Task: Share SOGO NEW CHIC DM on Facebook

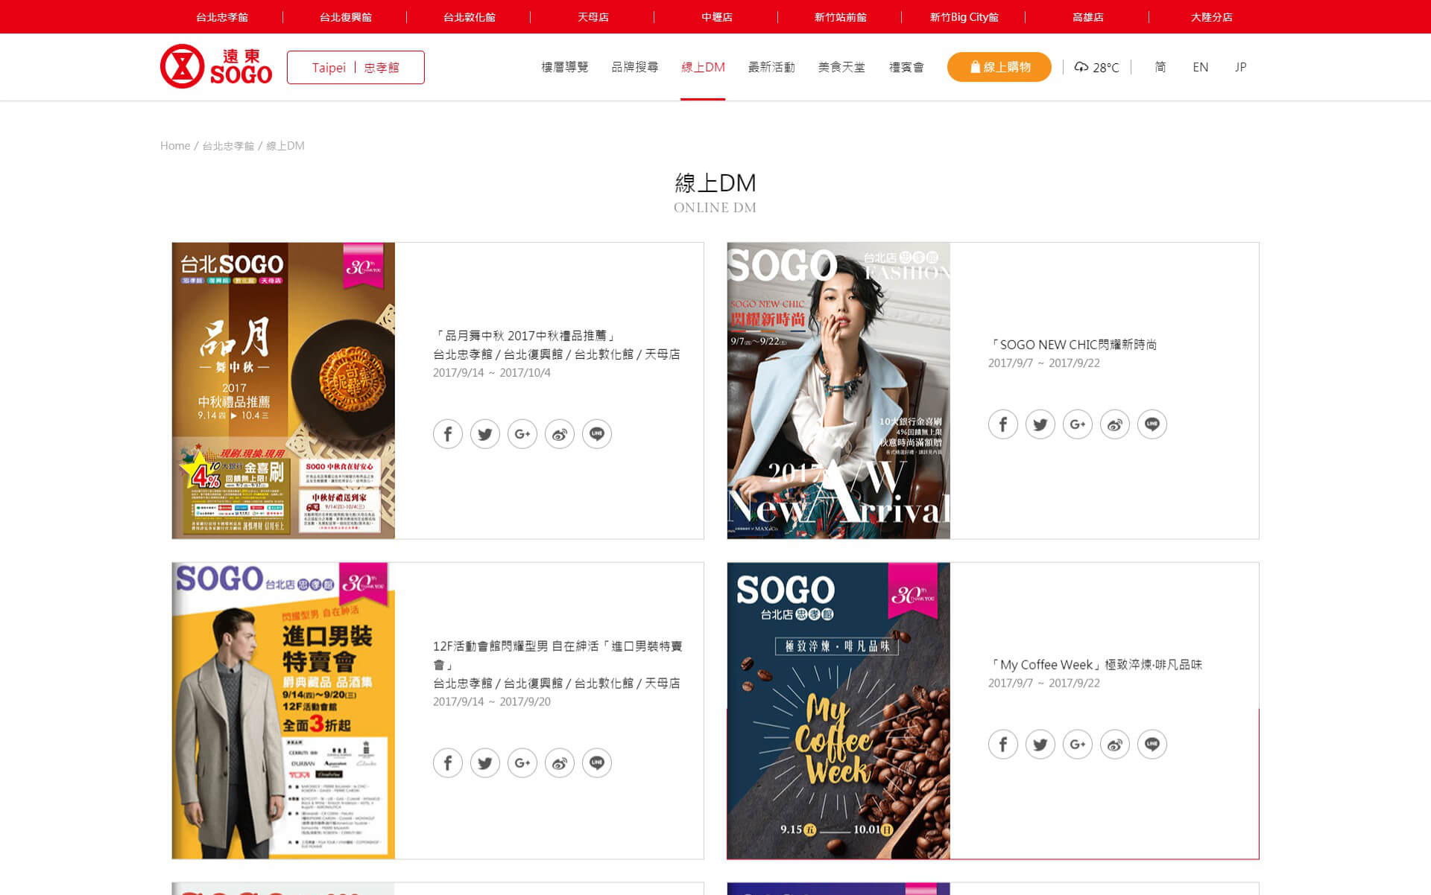Action: [1003, 424]
